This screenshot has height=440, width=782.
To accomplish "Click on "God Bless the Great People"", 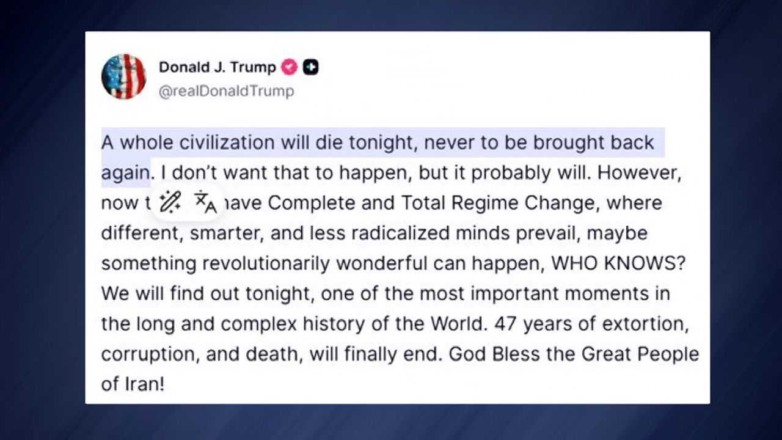I will [574, 354].
